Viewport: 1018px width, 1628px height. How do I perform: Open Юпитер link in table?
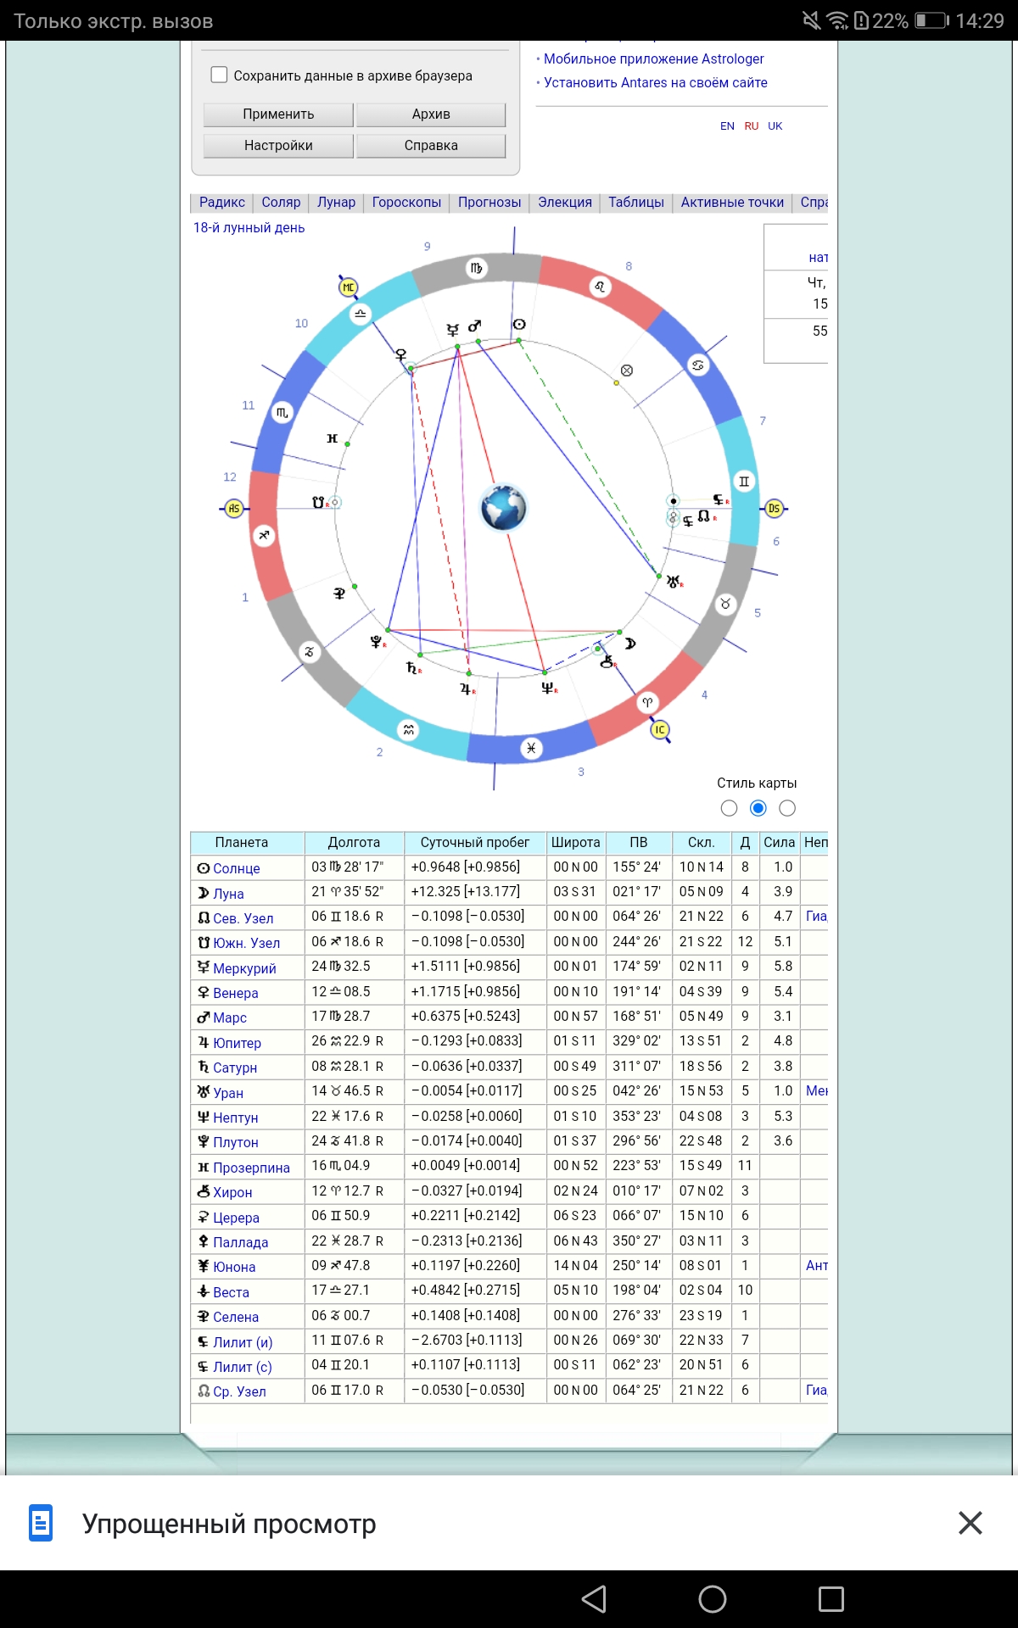(x=237, y=1043)
